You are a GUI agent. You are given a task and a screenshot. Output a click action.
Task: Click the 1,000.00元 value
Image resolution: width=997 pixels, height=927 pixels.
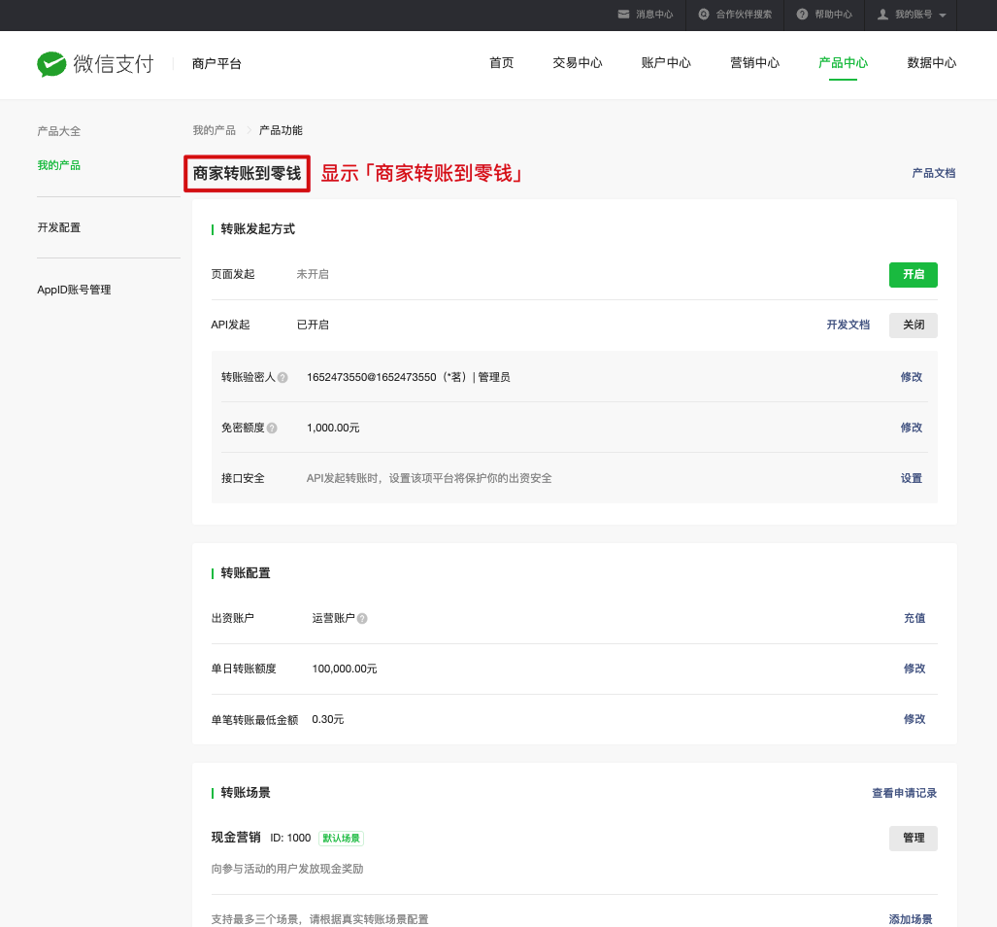tap(333, 429)
